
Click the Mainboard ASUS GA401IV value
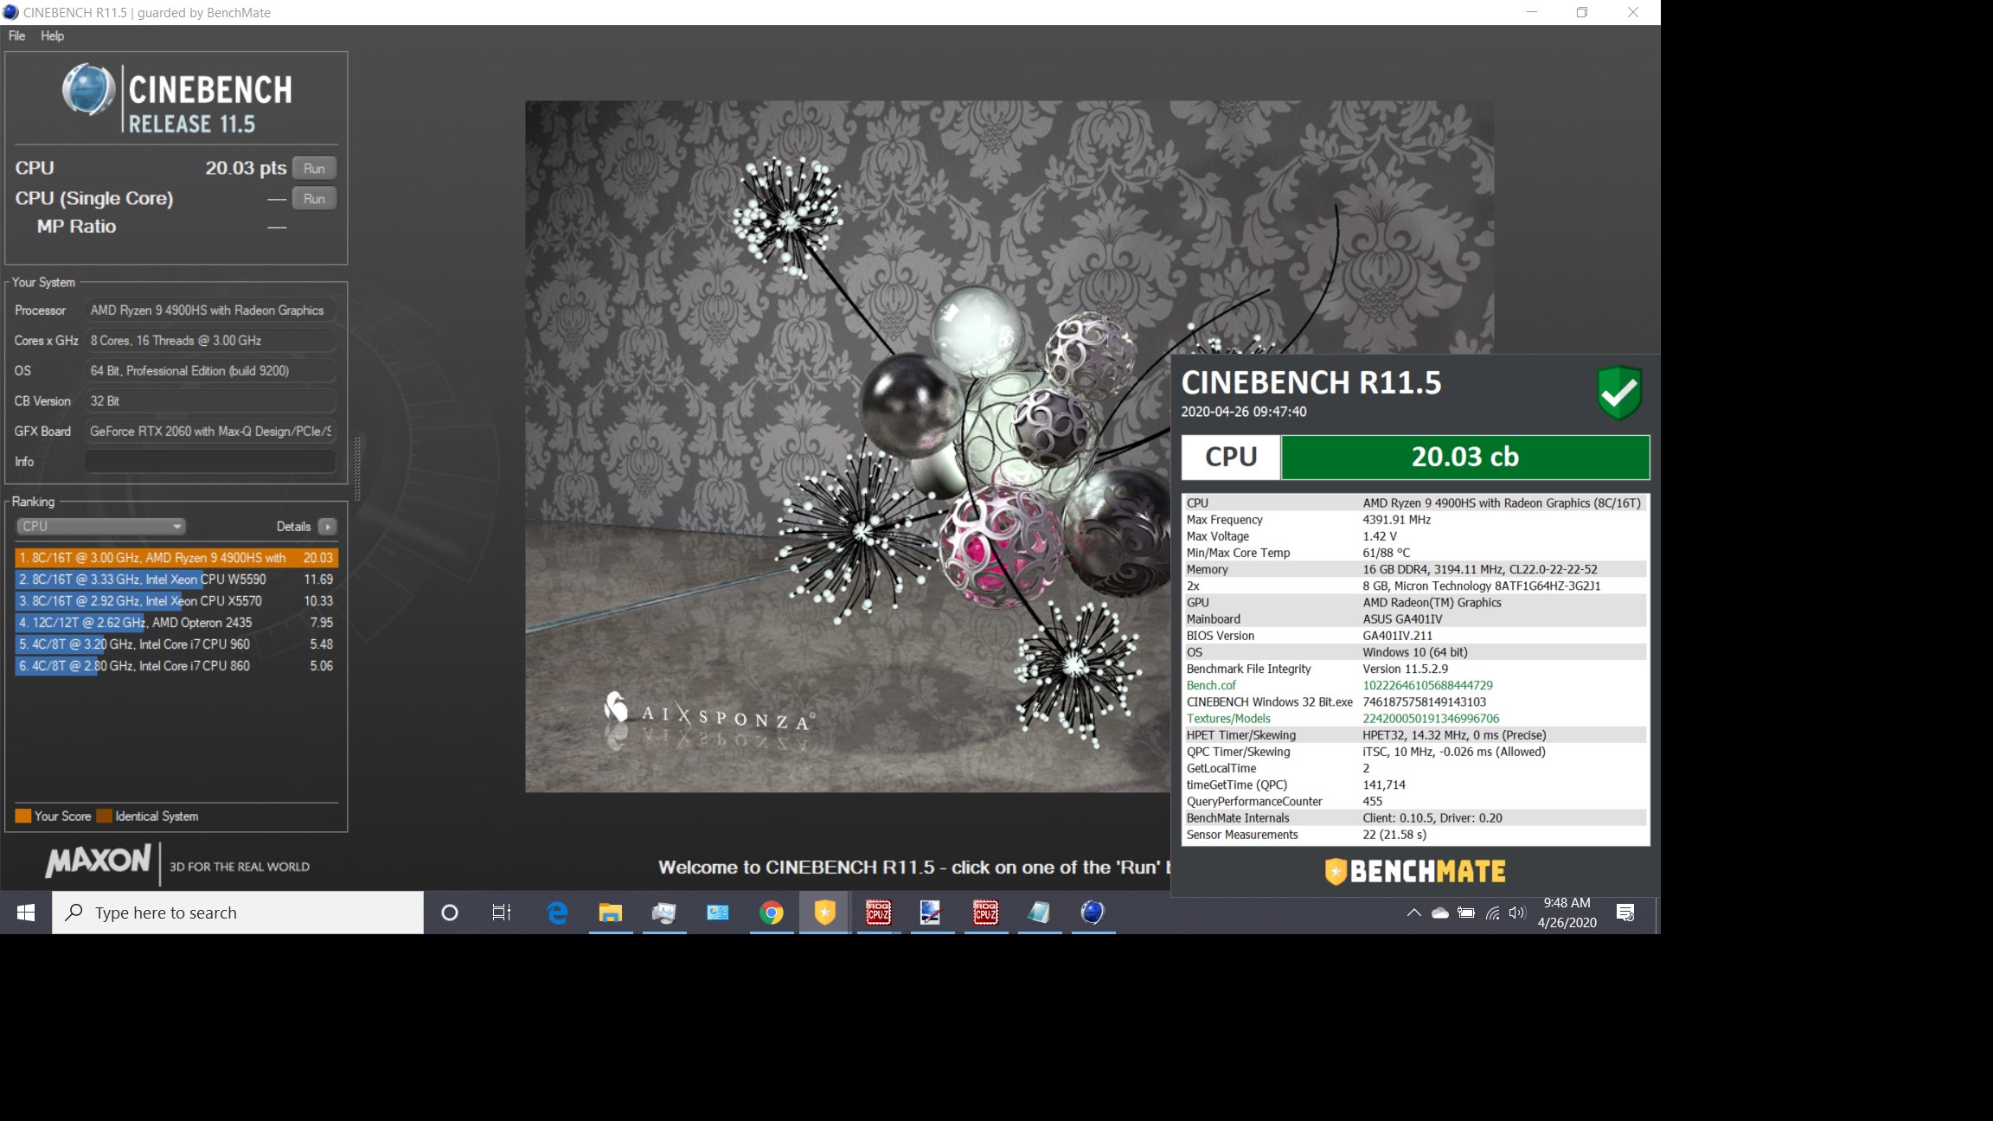tap(1402, 619)
